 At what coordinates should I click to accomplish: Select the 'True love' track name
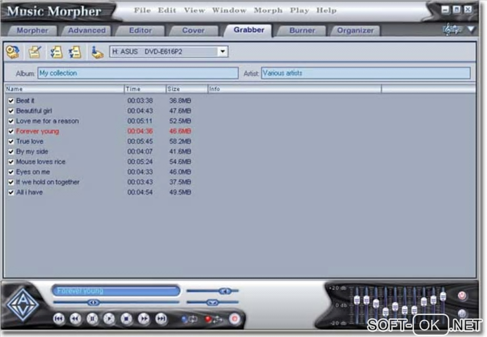click(x=30, y=142)
